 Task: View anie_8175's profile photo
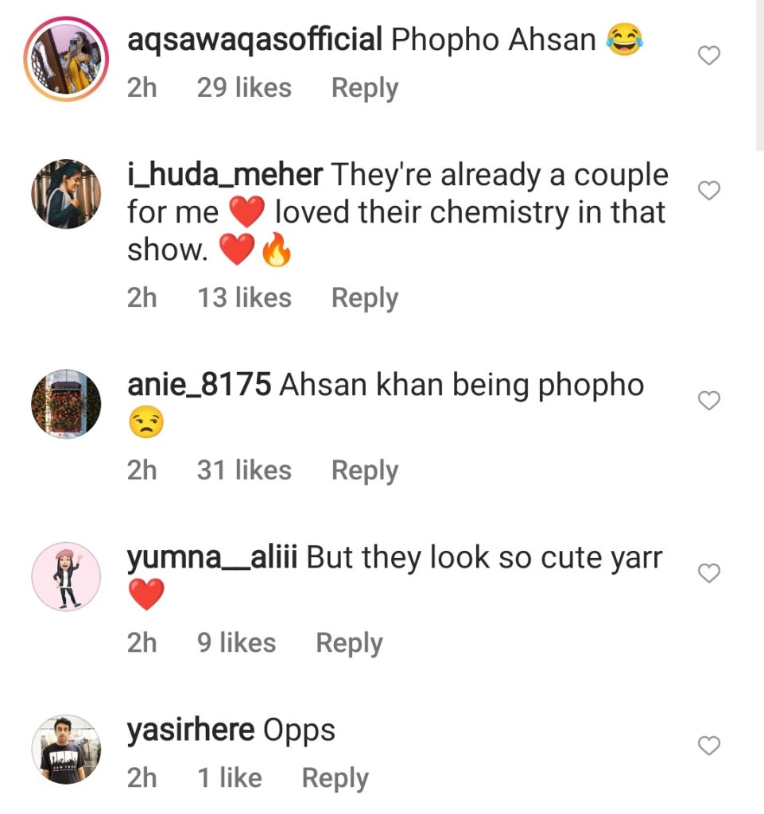[66, 404]
